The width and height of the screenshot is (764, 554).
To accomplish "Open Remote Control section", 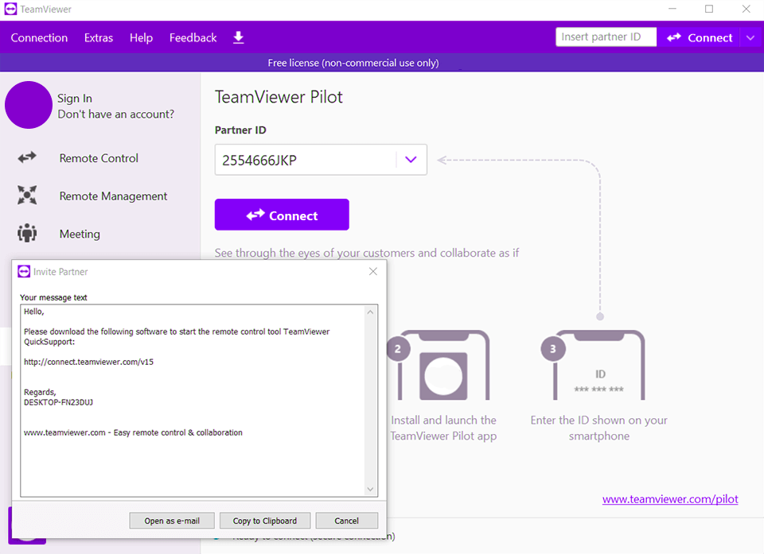I will [99, 158].
